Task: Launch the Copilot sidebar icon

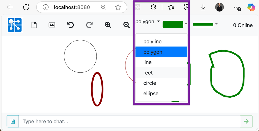Action: [x=251, y=7]
